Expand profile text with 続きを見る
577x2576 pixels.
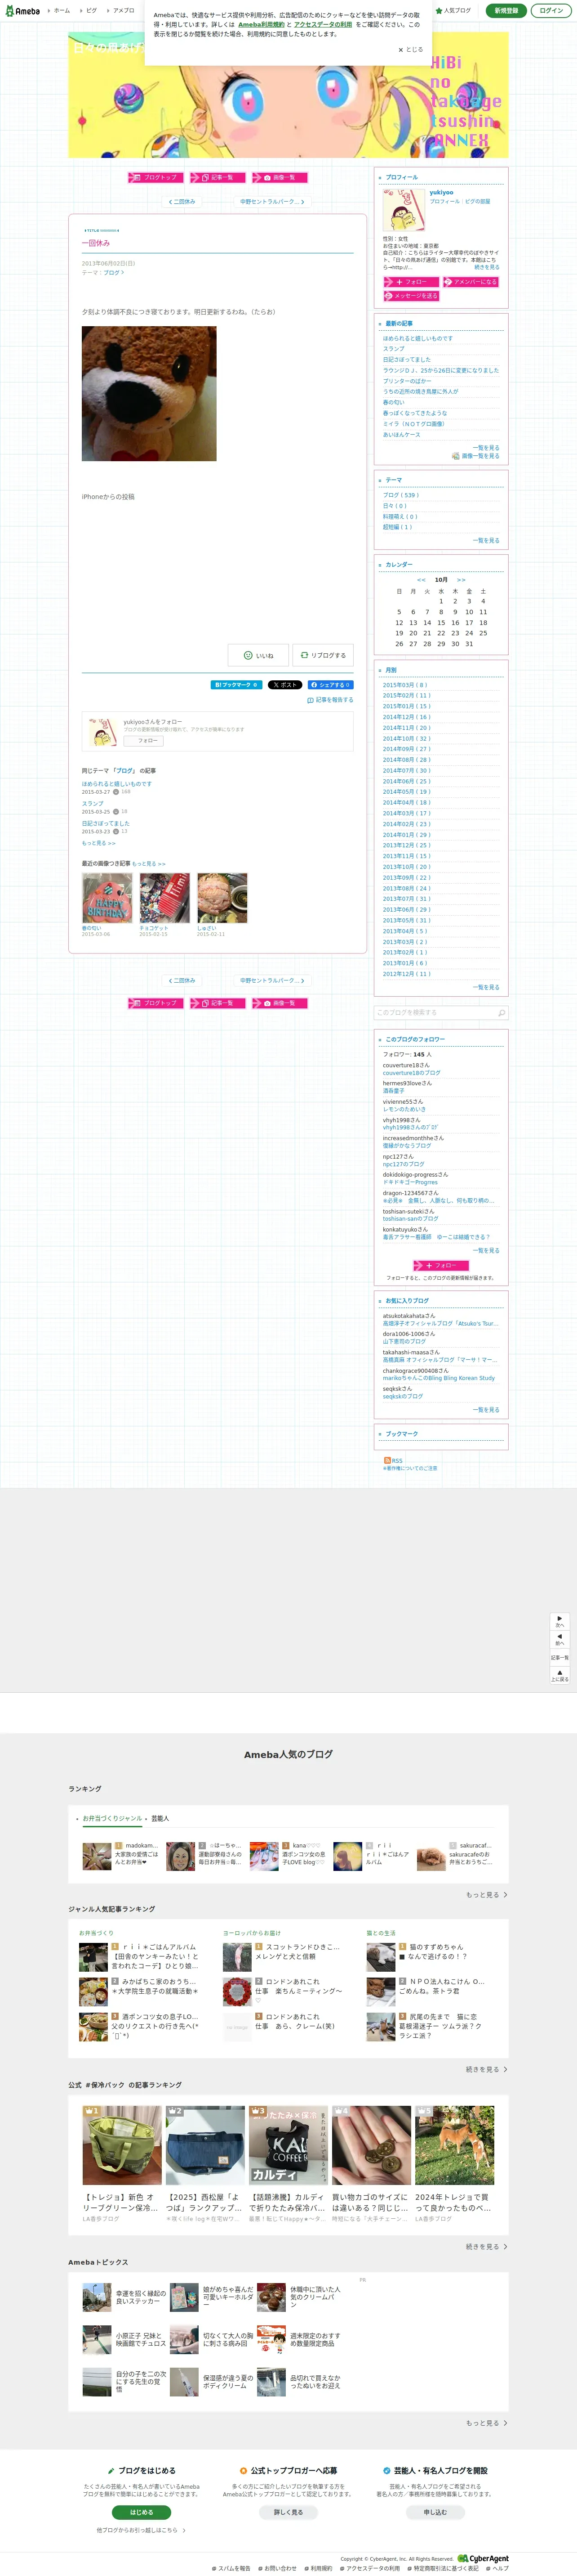tap(487, 267)
